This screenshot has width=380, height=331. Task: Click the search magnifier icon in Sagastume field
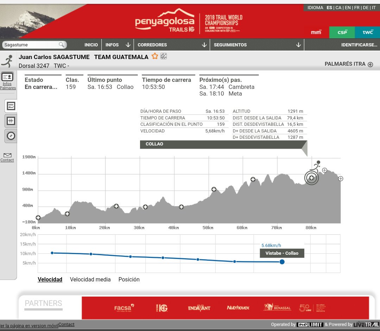(x=62, y=45)
